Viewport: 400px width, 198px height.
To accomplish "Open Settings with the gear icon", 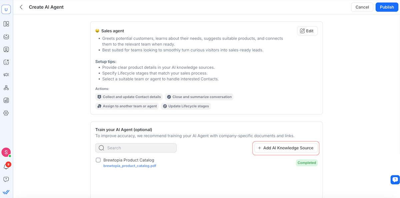I will [x=6, y=113].
